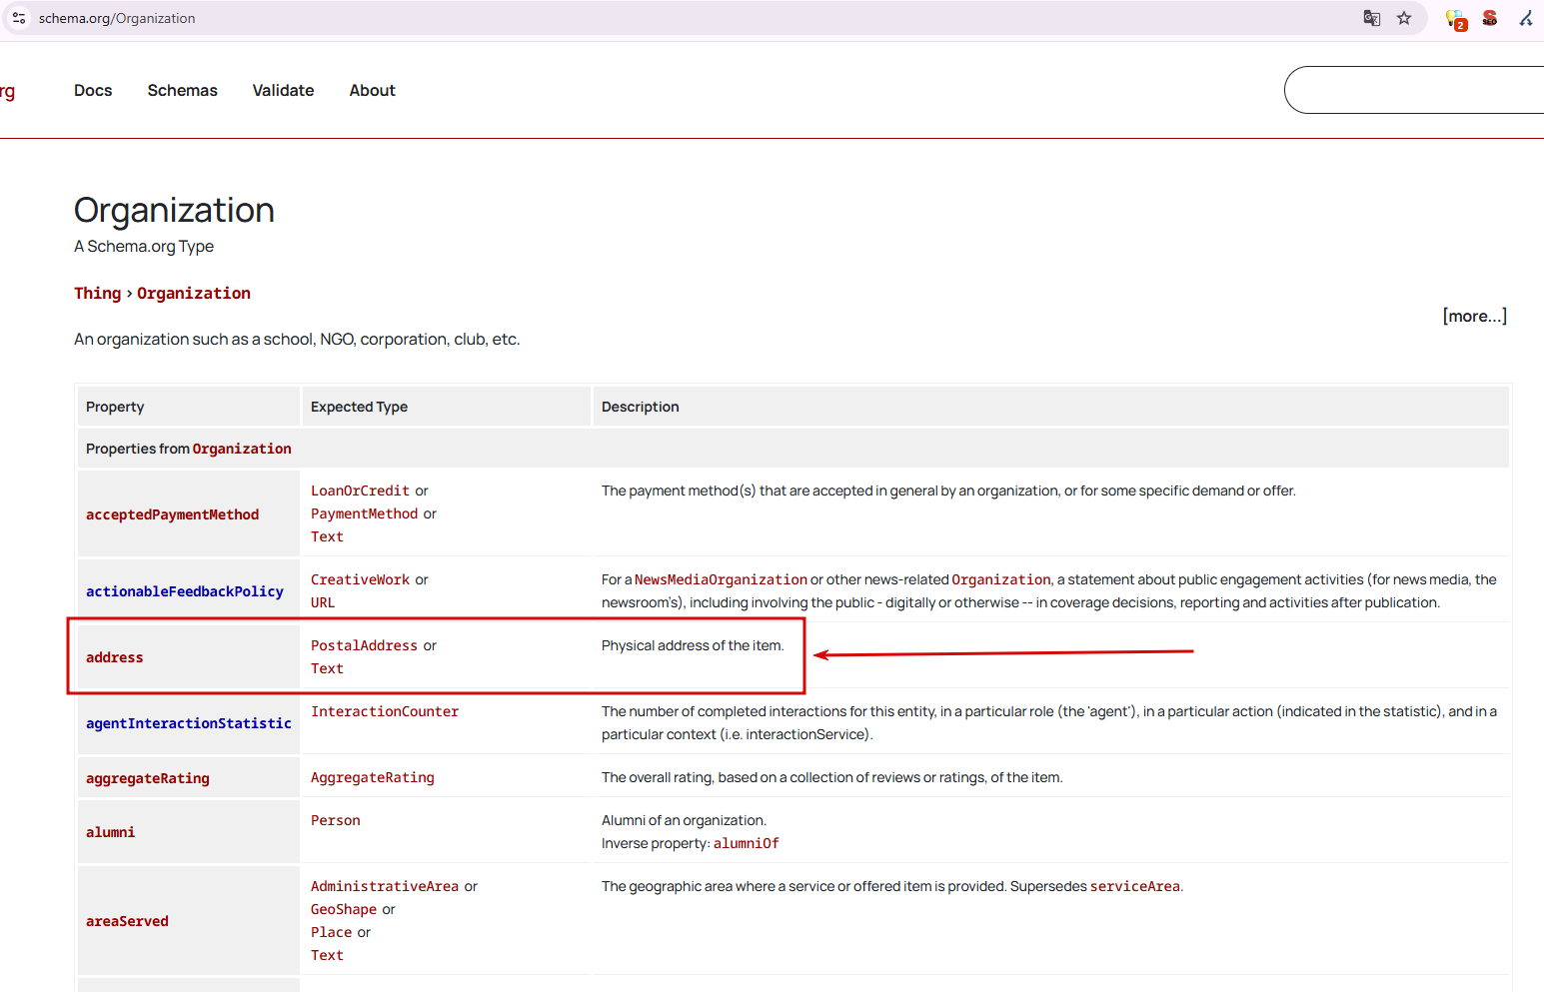This screenshot has width=1544, height=992.
Task: Open the AggregateRating type link
Action: point(373,777)
